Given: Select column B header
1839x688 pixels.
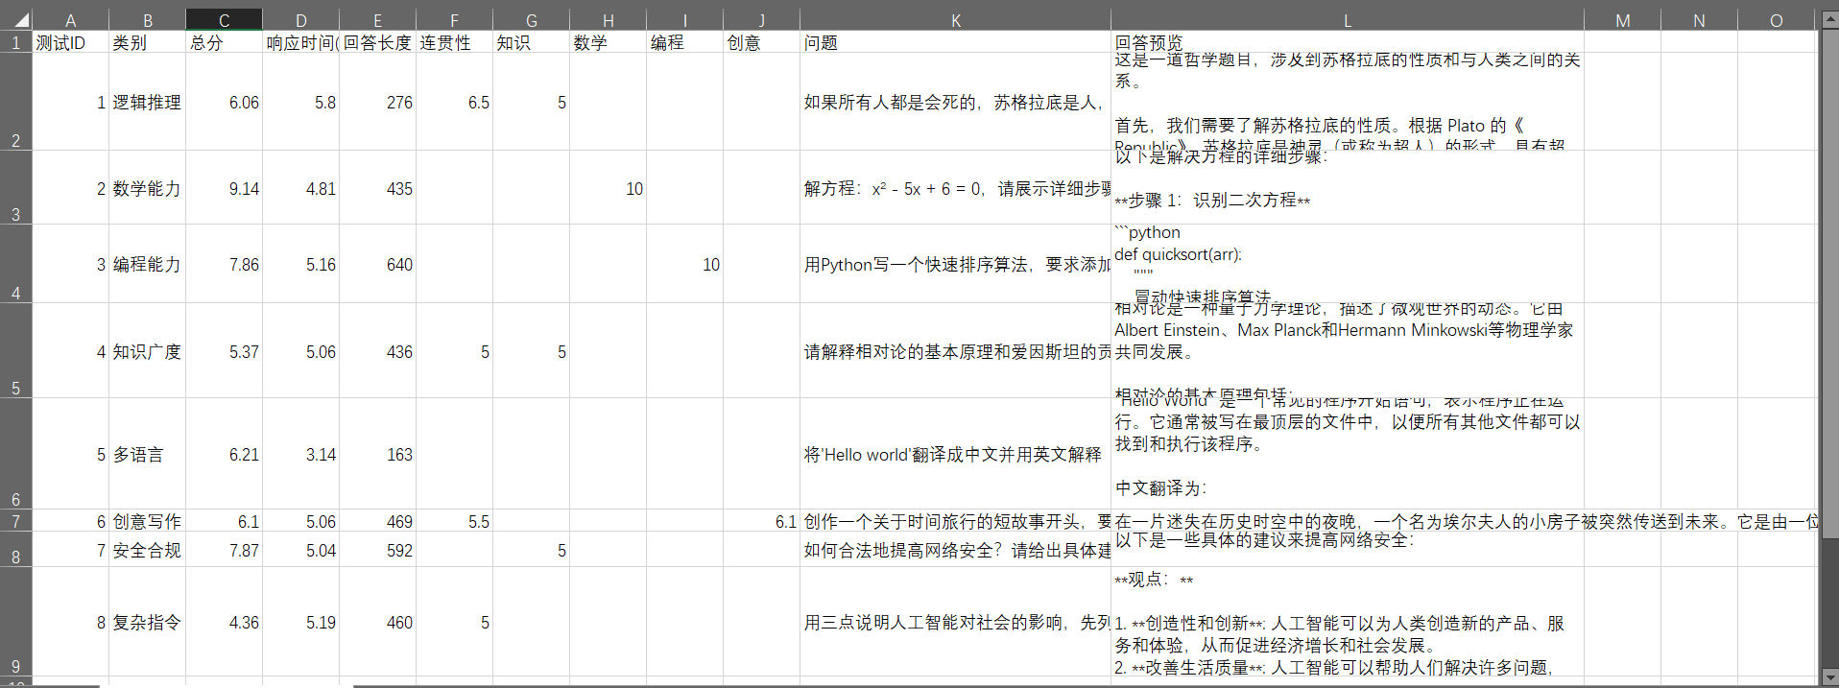Looking at the screenshot, I should (x=147, y=20).
